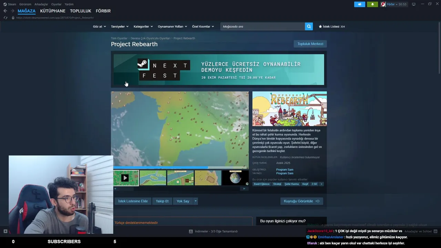Image resolution: width=441 pixels, height=248 pixels.
Task: Open the Arkadaşlar menu
Action: click(41, 4)
